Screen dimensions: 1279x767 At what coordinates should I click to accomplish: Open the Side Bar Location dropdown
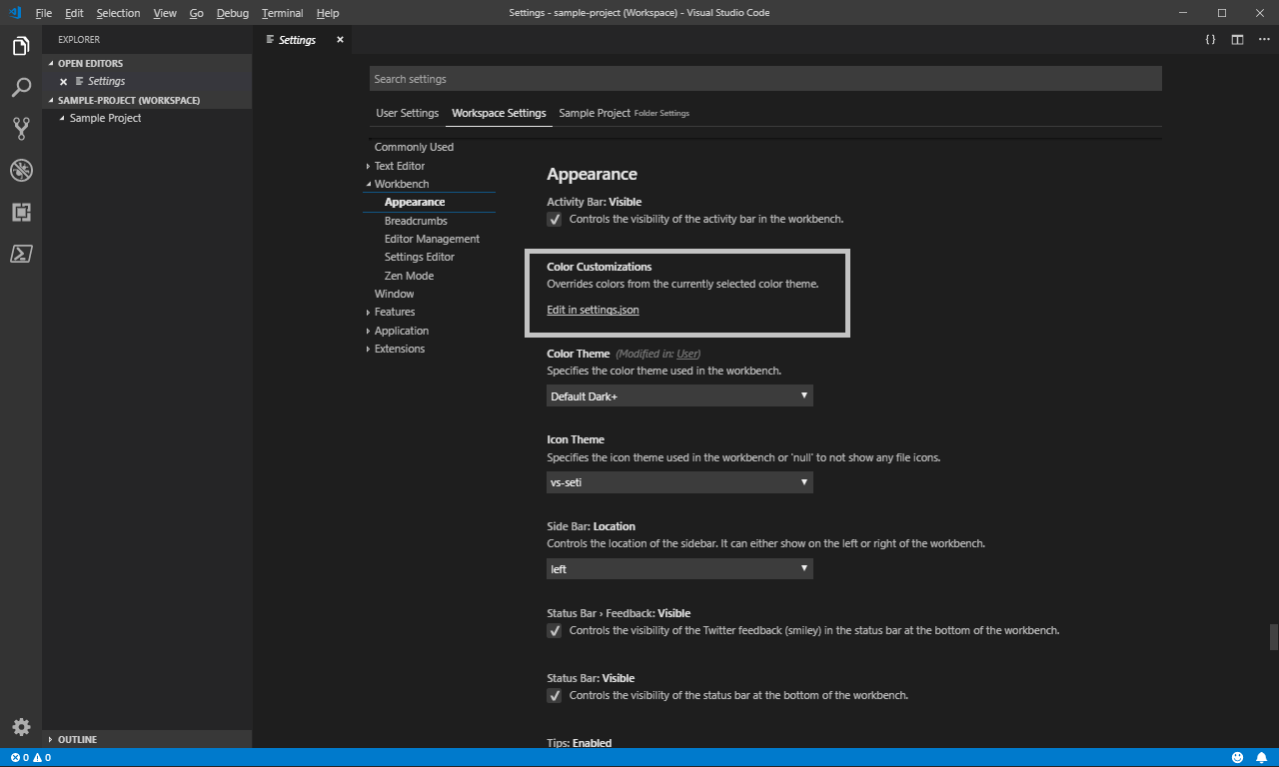pos(679,569)
